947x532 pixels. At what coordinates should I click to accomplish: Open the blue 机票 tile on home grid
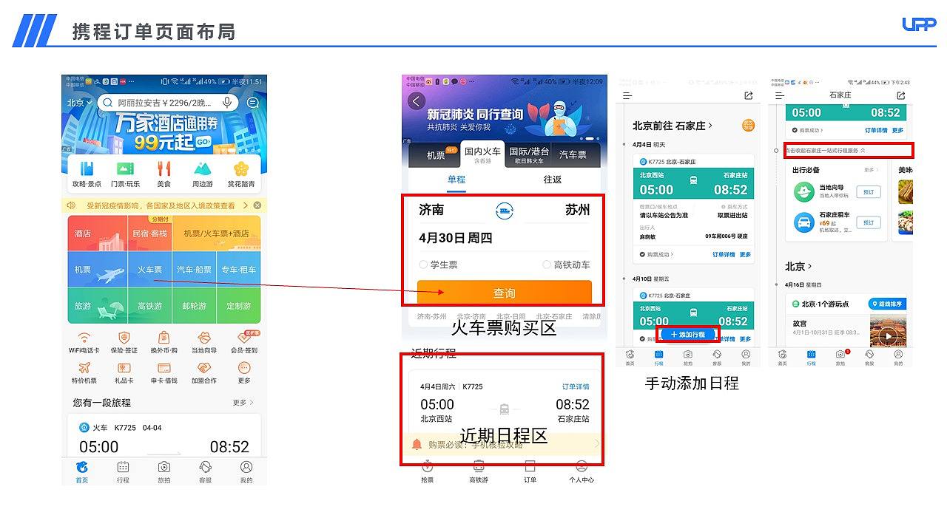(x=98, y=270)
